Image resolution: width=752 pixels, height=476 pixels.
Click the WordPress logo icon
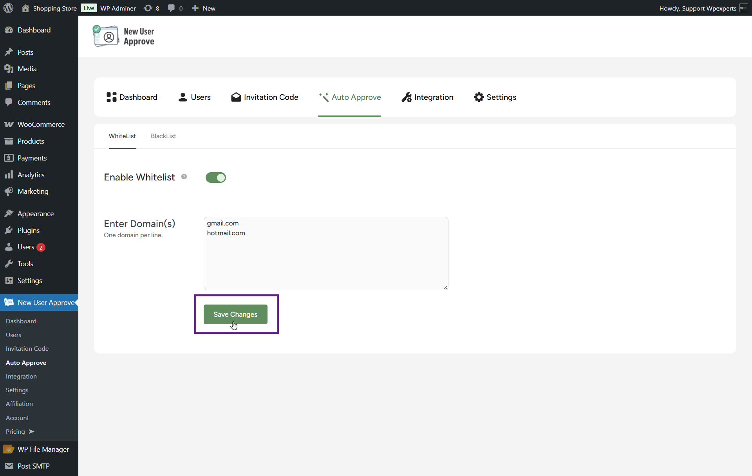coord(8,8)
